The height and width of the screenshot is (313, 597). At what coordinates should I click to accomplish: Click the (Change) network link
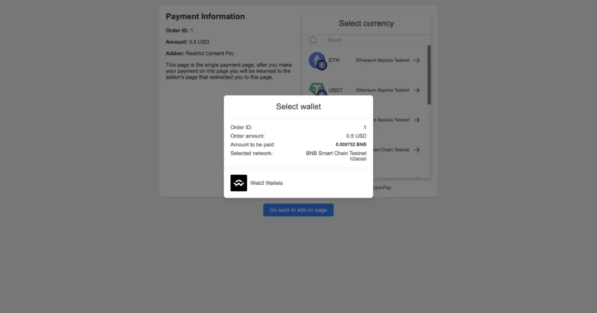[x=359, y=159]
